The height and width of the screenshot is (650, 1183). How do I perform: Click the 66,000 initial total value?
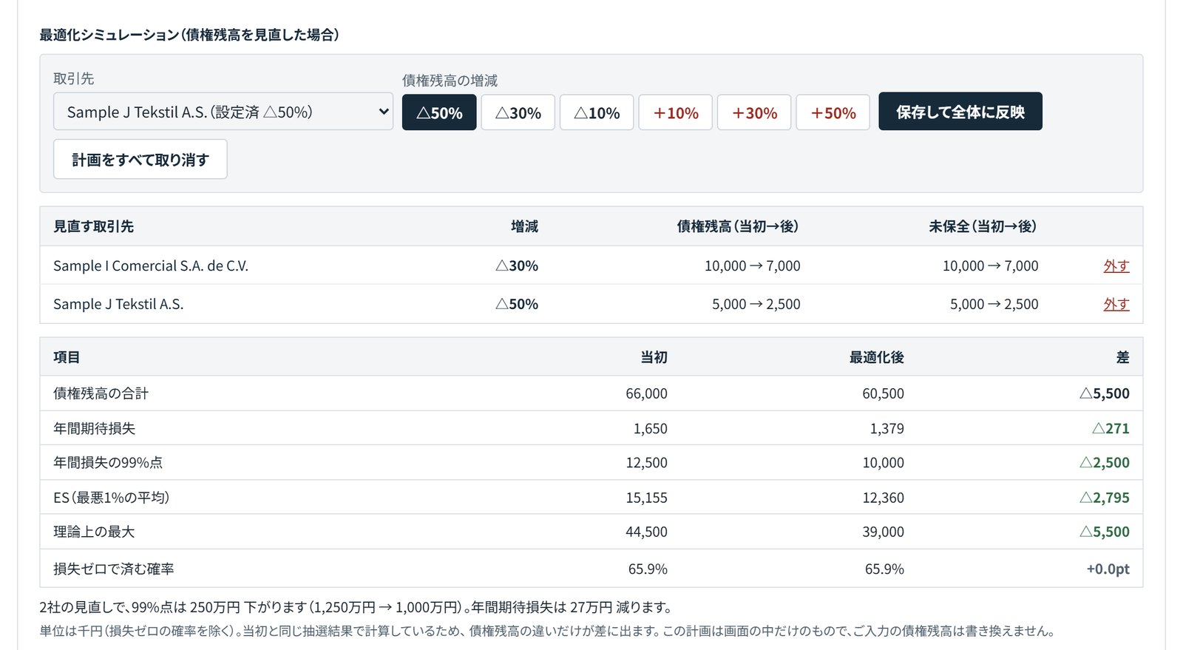(646, 393)
